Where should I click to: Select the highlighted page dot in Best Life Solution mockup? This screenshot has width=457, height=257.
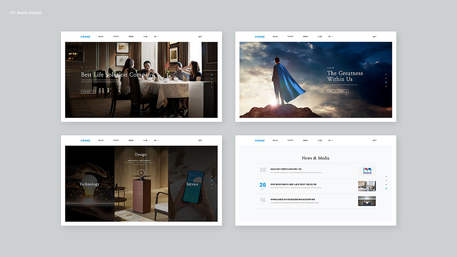click(212, 75)
